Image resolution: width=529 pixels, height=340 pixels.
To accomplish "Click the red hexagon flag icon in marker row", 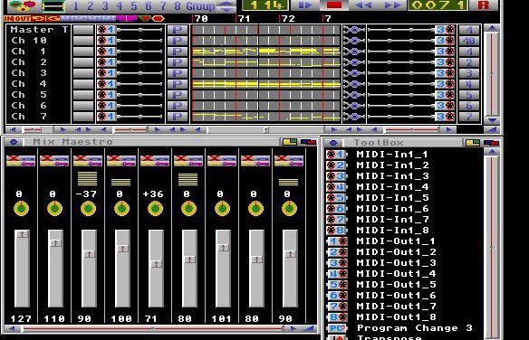I will (158, 18).
